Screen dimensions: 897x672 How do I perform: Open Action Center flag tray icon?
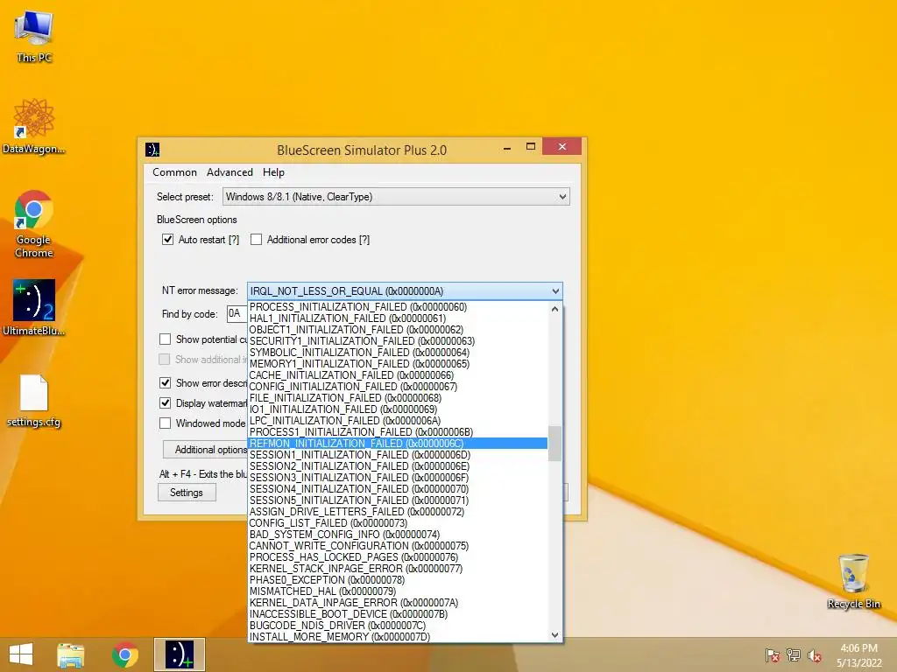point(773,655)
